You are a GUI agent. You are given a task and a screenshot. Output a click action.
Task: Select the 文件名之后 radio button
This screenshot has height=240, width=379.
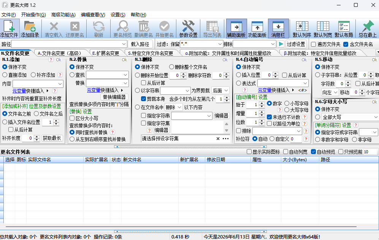[x=36, y=113]
